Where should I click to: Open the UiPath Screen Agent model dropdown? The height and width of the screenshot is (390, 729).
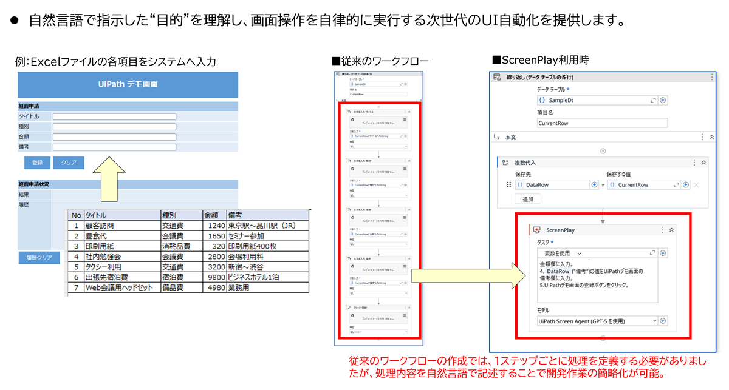point(597,321)
